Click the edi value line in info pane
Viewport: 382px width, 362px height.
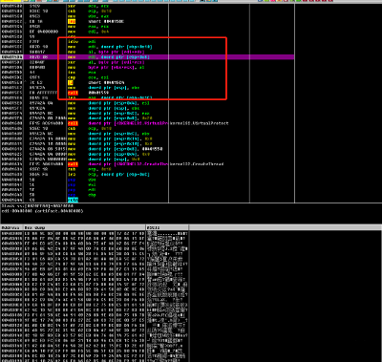coord(42,211)
